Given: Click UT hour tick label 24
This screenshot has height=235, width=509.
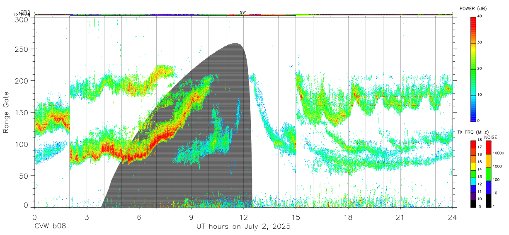Looking at the screenshot, I should 452,217.
